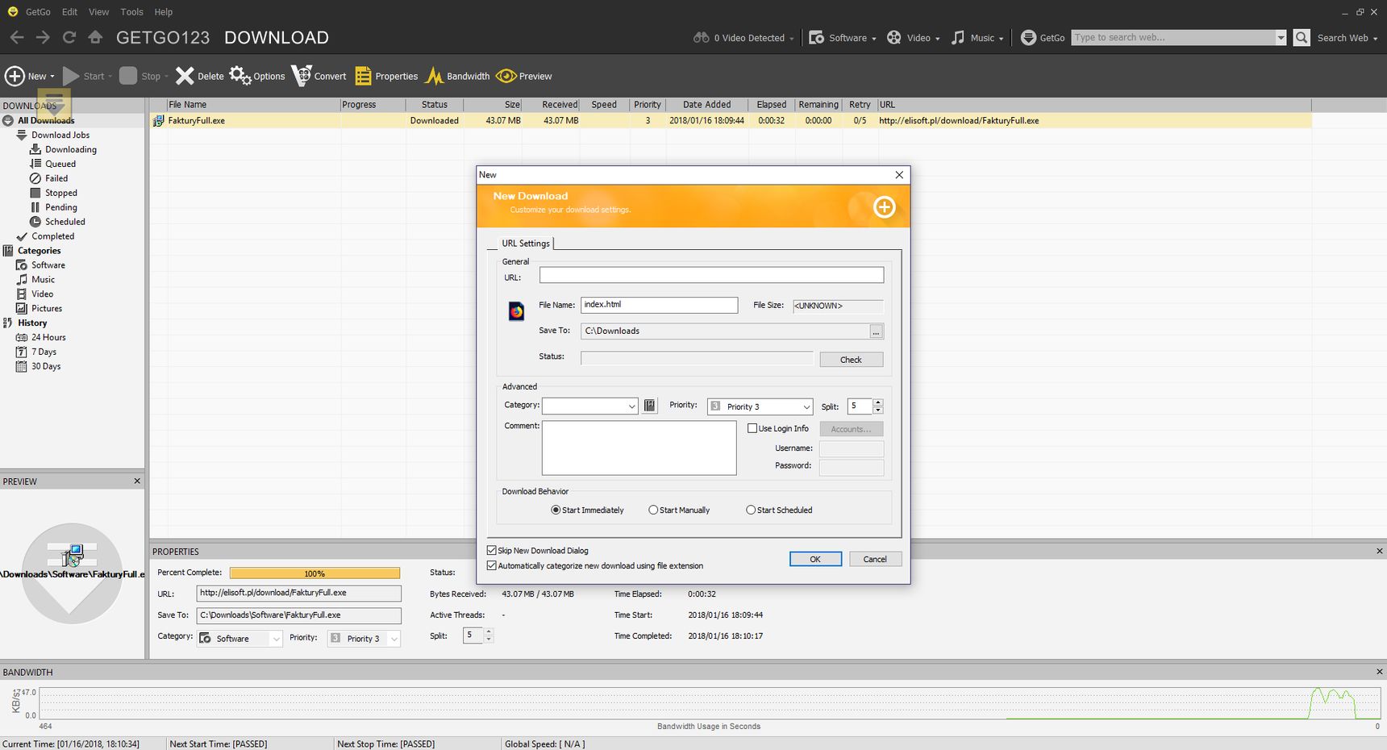Increase the Split value in New dialog
This screenshot has height=750, width=1387.
click(878, 402)
